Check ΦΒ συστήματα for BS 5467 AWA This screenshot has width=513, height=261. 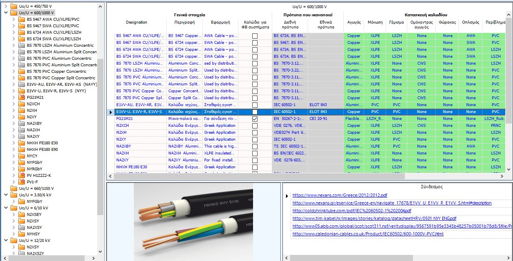(255, 36)
